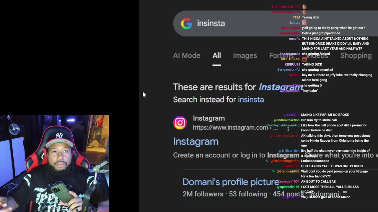This screenshot has height=212, width=378.
Task: Click the Google logo in search bar
Action: click(x=186, y=24)
